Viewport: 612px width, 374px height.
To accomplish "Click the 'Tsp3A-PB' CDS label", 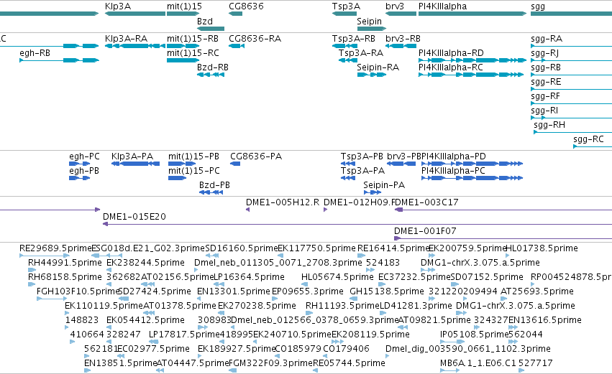I will [x=362, y=156].
